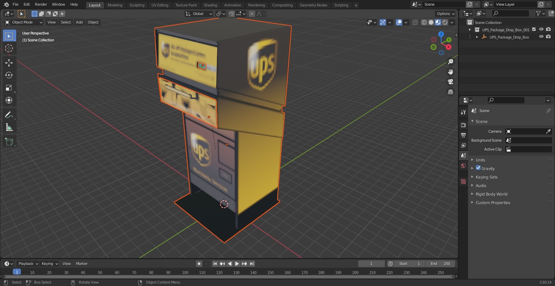Jump to the timeline end frame

[252, 264]
